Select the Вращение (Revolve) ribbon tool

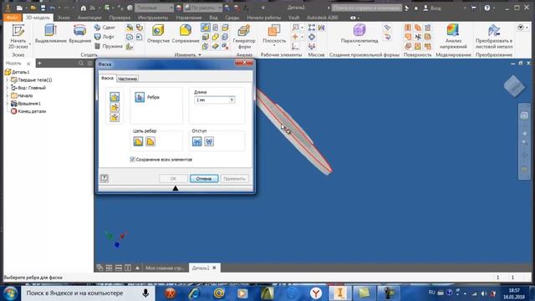80,34
